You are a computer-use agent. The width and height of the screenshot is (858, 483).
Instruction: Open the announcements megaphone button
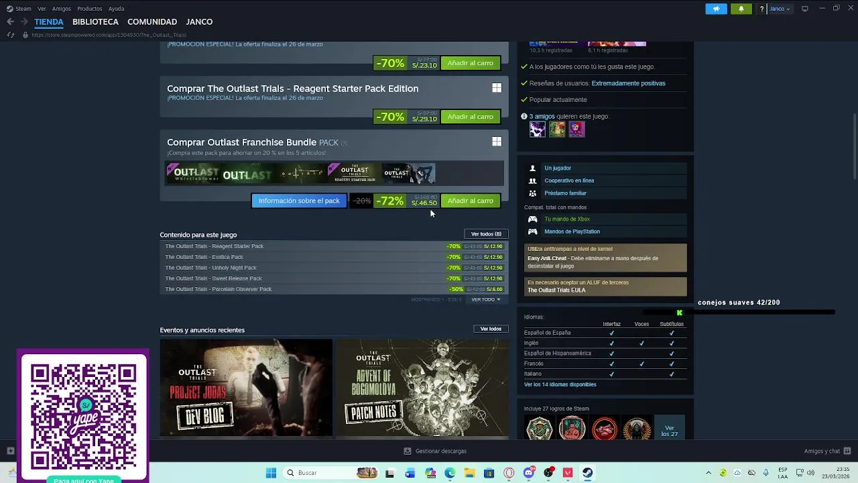point(716,9)
